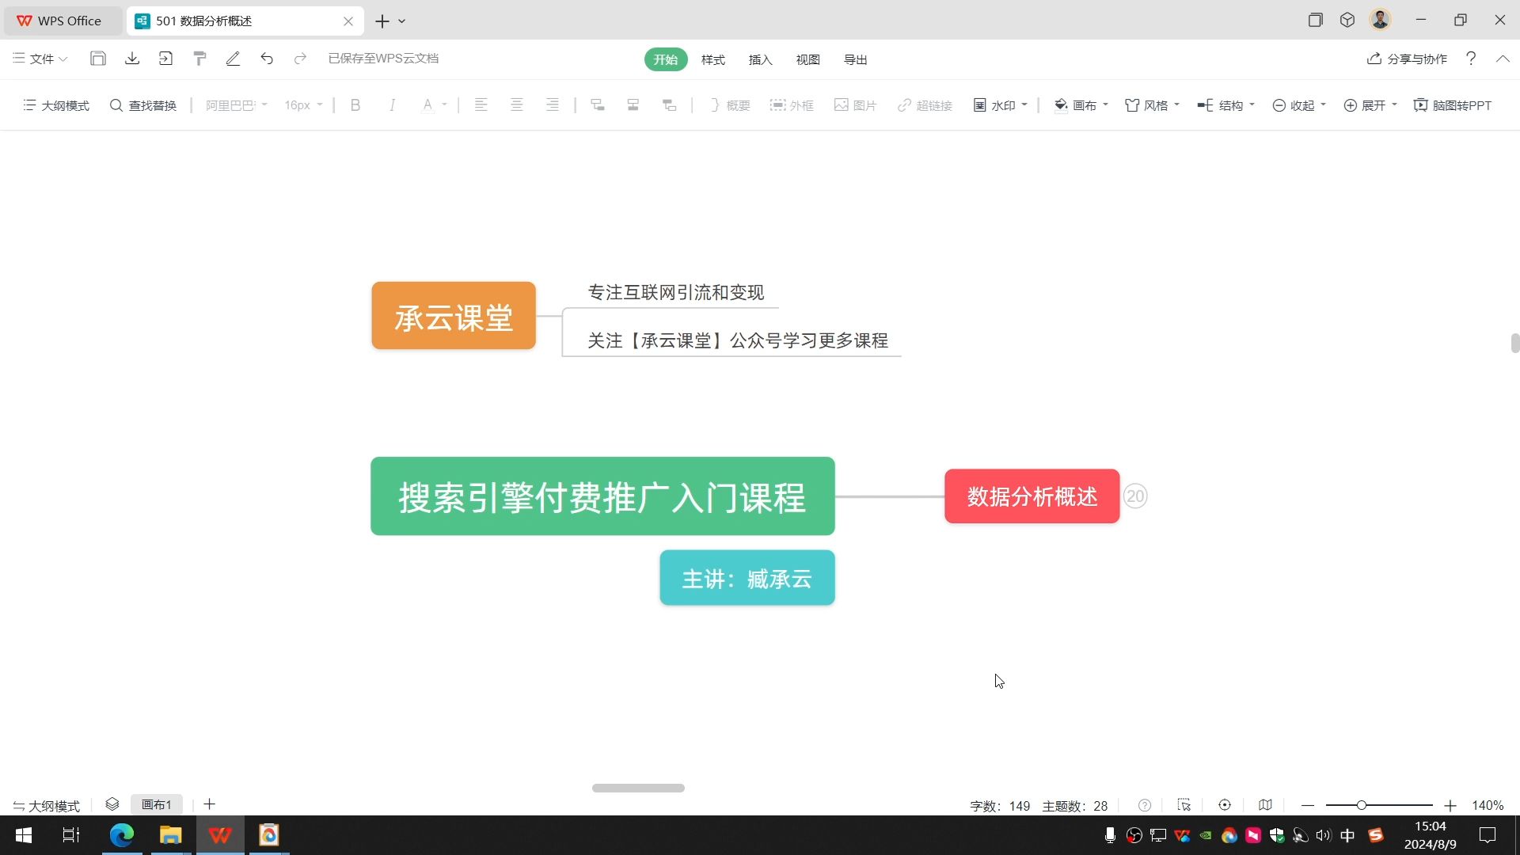Undo the last action
Screen dimensions: 1520x855
coord(267,59)
